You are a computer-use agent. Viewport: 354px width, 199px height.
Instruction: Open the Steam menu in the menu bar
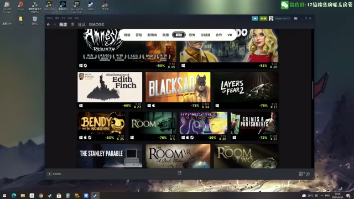50,18
